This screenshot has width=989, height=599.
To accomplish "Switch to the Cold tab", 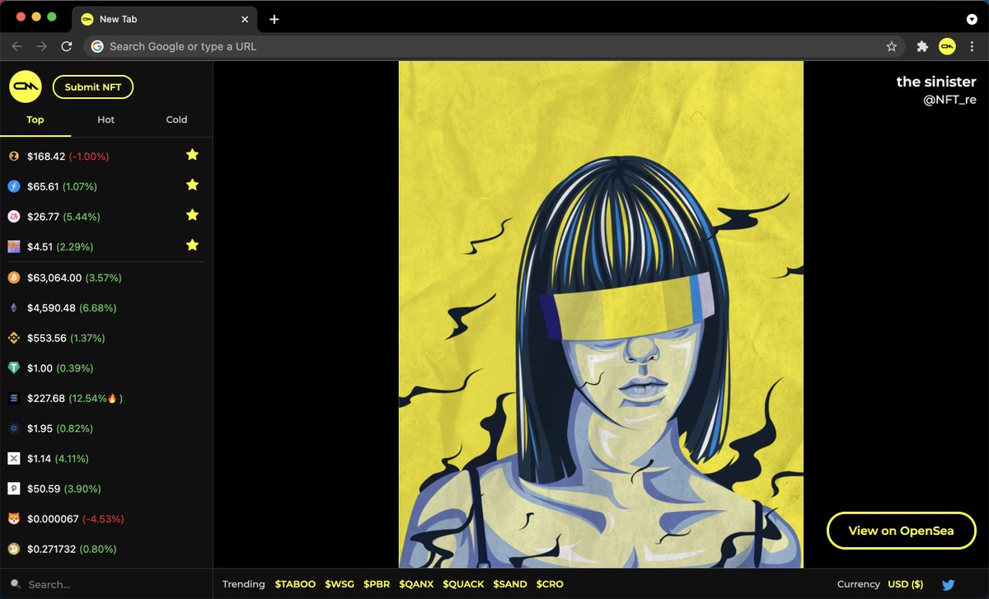I will pos(177,120).
